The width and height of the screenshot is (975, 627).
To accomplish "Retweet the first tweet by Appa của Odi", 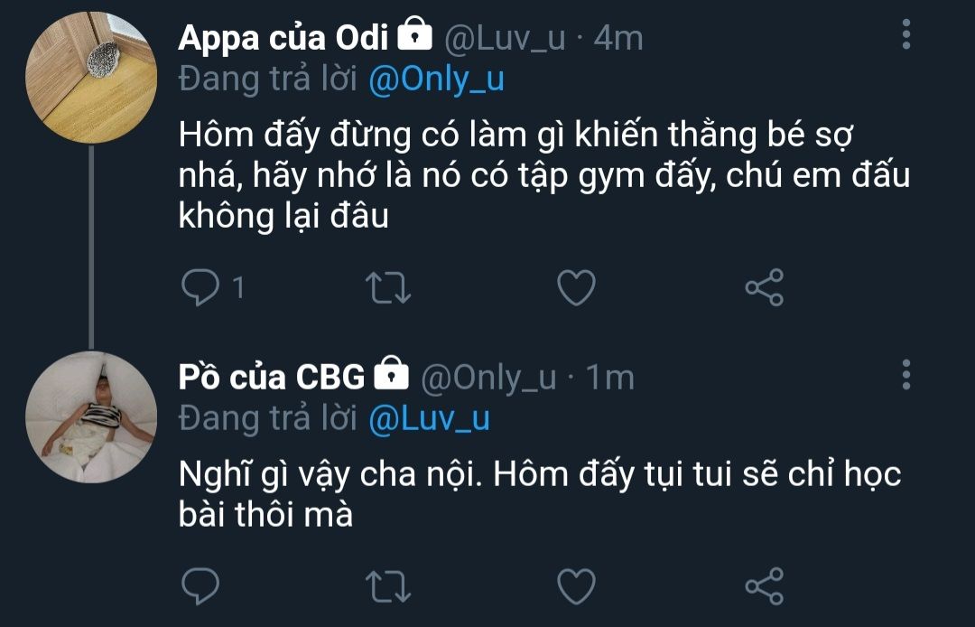I will click(x=391, y=288).
